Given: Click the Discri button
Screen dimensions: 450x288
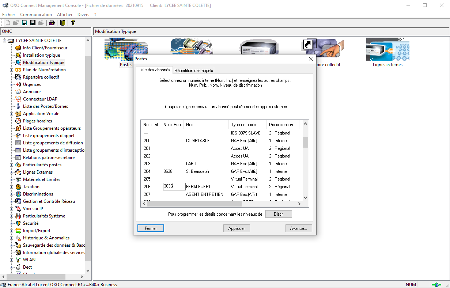Looking at the screenshot, I should coord(279,214).
